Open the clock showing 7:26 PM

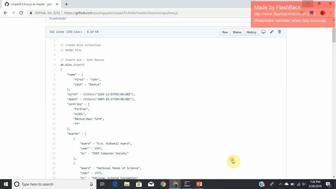tap(315, 184)
